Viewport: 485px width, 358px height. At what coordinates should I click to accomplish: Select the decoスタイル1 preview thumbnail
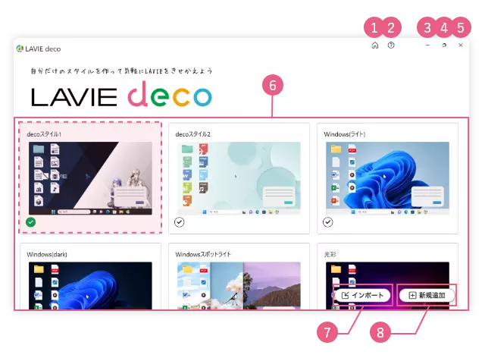point(90,178)
